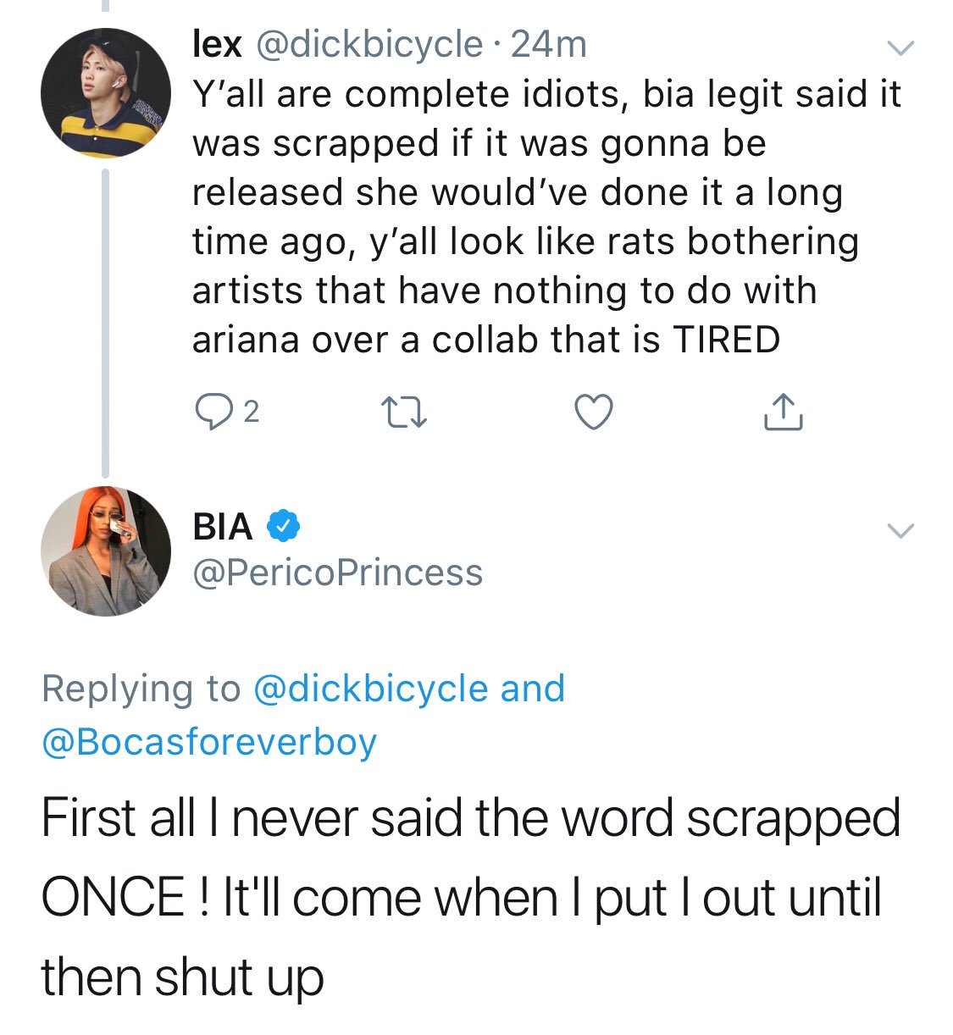This screenshot has height=1035, width=953.
Task: Open the @dickbicycle handle beside lex's name
Action: tap(368, 44)
